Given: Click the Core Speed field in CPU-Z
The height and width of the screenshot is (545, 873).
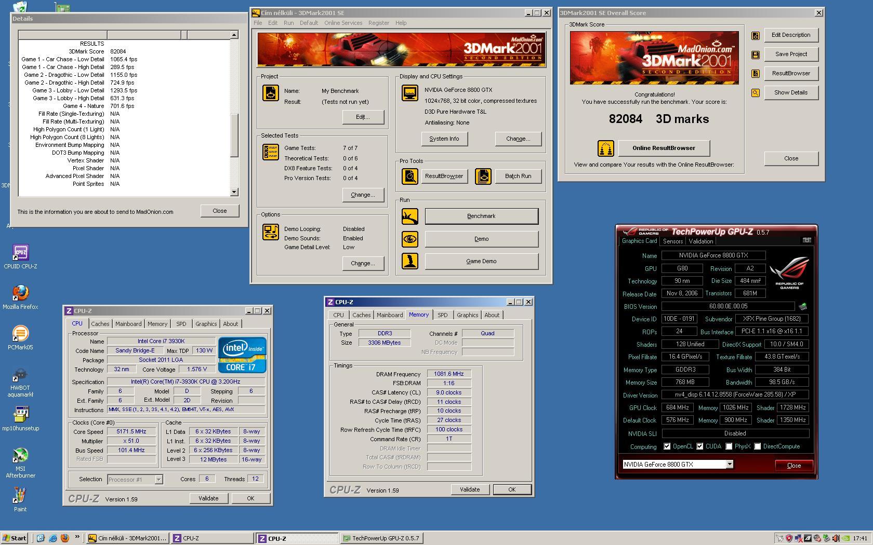Looking at the screenshot, I should tap(131, 432).
